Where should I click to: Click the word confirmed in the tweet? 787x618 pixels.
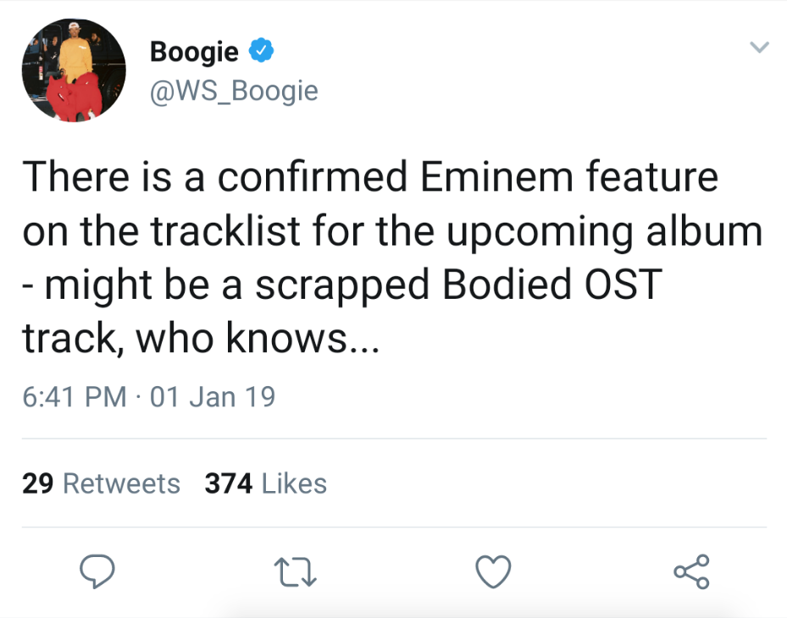(x=313, y=176)
